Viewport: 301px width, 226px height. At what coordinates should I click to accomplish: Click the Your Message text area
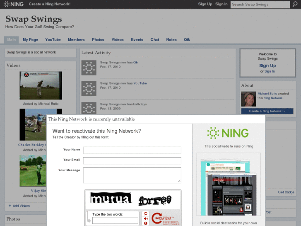[132, 175]
